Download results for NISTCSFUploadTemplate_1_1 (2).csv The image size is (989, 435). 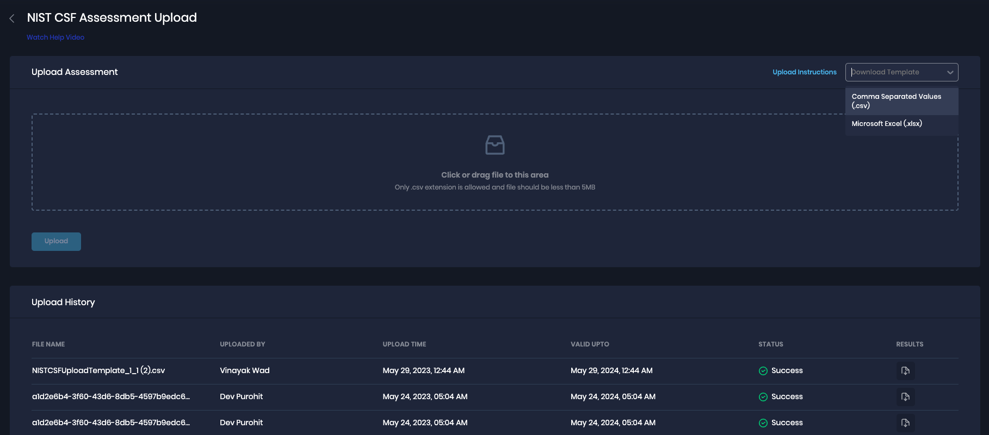(905, 371)
